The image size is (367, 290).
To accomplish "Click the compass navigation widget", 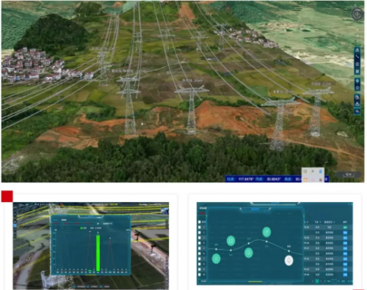I will point(357,14).
